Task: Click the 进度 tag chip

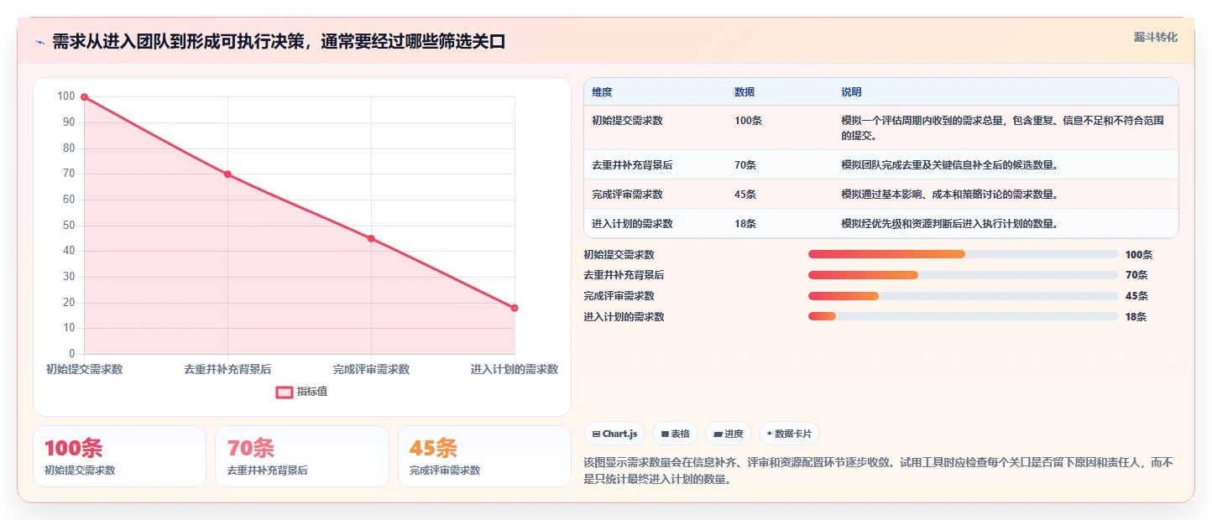Action: click(x=729, y=434)
